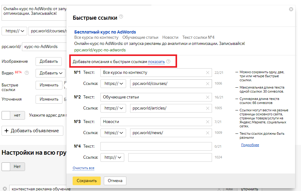Open the Видео Добавить dropdown
Viewport: 301px width, 191px height.
[x=51, y=73]
